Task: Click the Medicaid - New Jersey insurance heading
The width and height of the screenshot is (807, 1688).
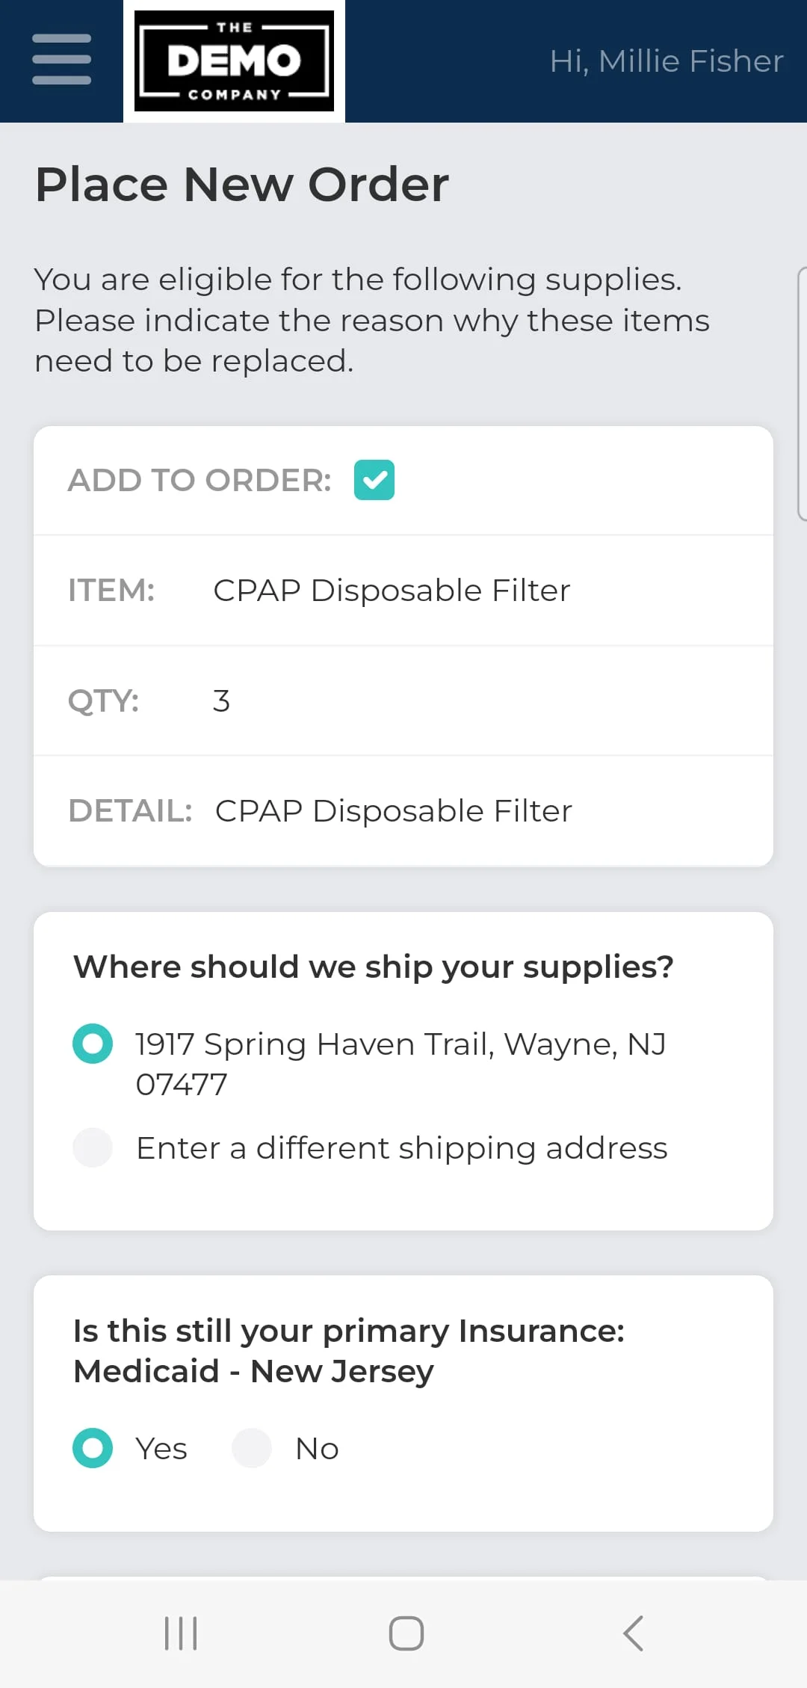Action: [348, 1351]
